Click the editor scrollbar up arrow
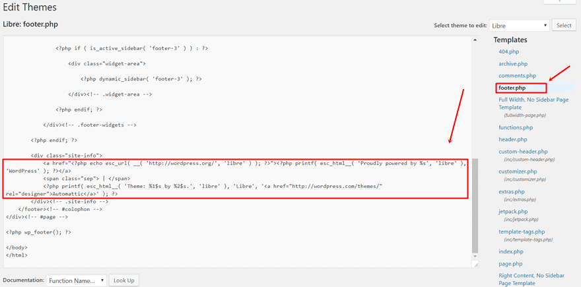Viewport: 581px width, 287px height. tap(475, 40)
